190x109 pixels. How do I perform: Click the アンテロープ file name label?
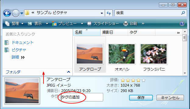(x=90, y=69)
